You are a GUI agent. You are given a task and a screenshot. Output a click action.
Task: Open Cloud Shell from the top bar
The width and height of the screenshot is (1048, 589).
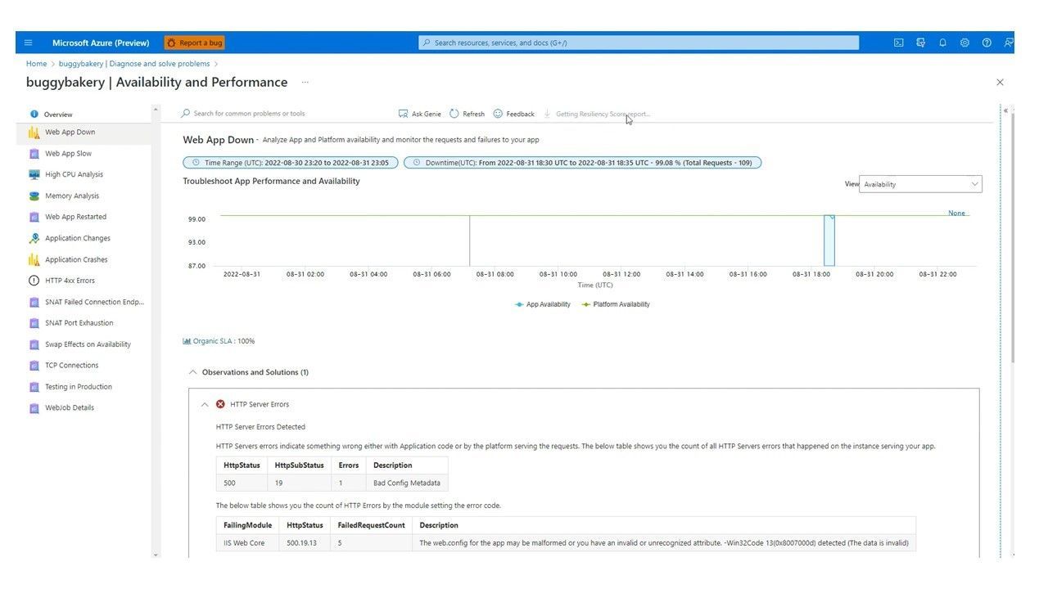coord(898,43)
